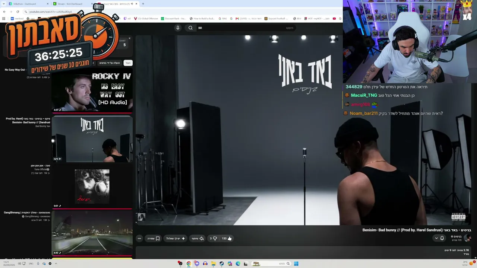Screen dimensions: 477x268
Task: Open Google Chrome from the taskbar
Action: point(189,264)
